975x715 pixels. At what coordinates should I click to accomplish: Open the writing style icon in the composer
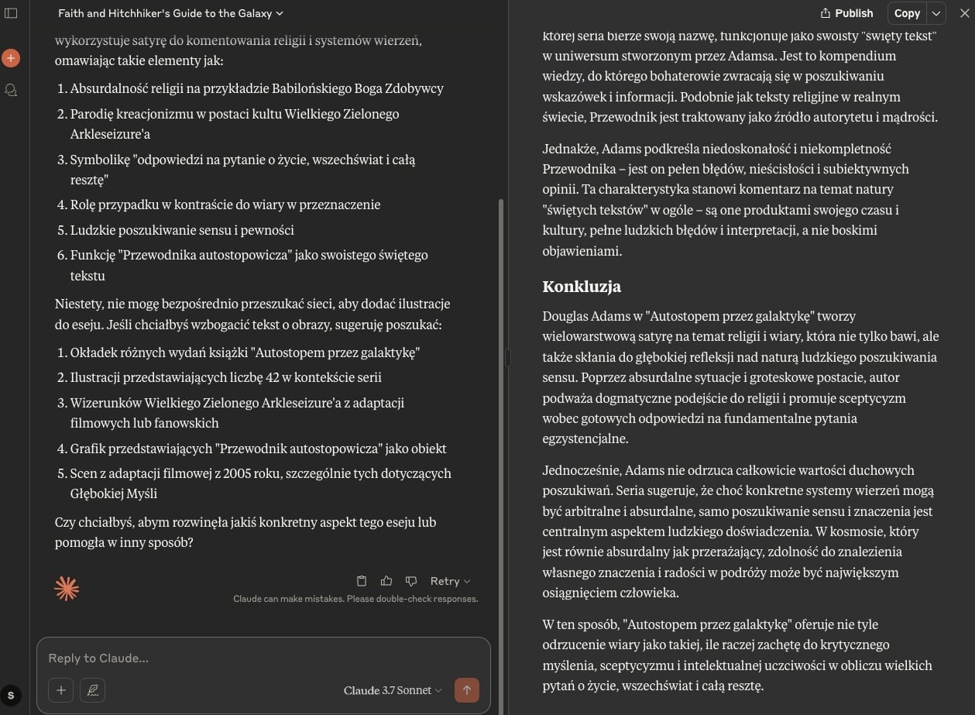click(92, 690)
